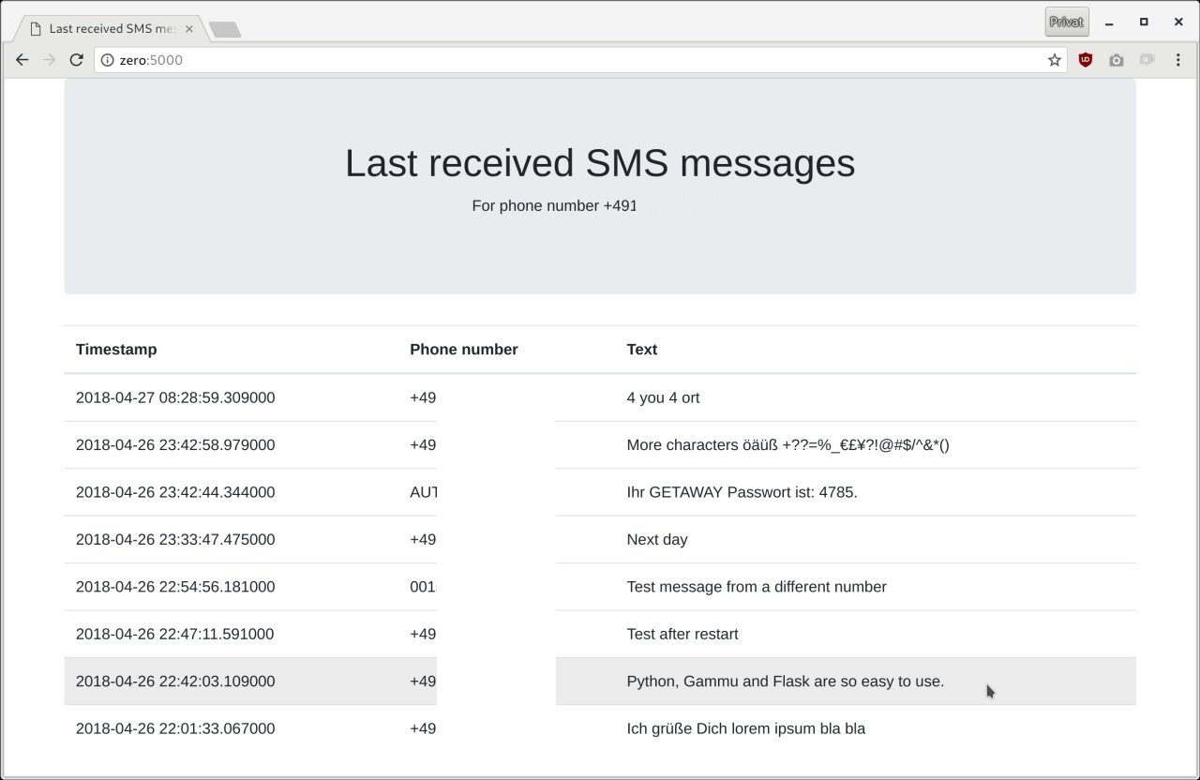Click the camera screenshot extension icon
This screenshot has width=1200, height=780.
[1116, 60]
